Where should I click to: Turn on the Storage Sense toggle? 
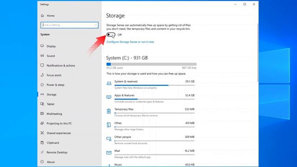(x=111, y=35)
